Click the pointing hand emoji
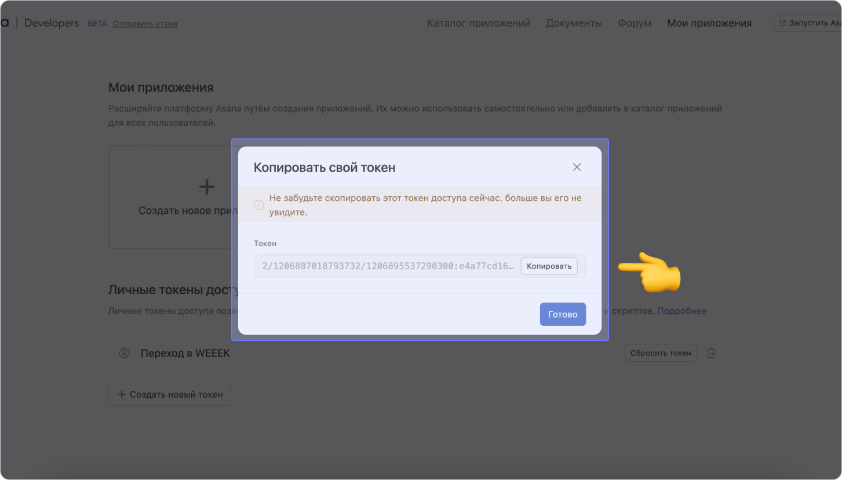 [x=650, y=272]
